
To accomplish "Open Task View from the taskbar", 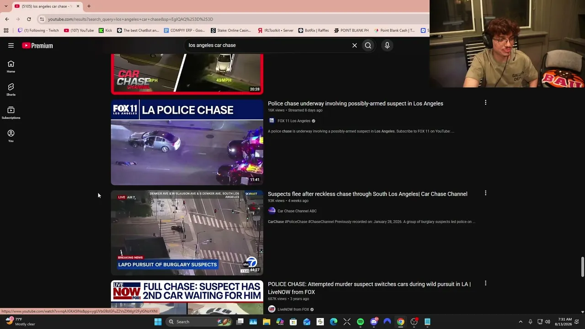I will coord(240,322).
